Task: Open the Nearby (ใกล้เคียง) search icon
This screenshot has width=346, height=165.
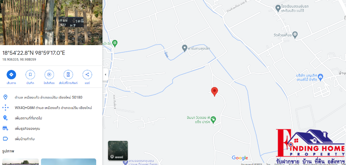Action: pyautogui.click(x=49, y=75)
